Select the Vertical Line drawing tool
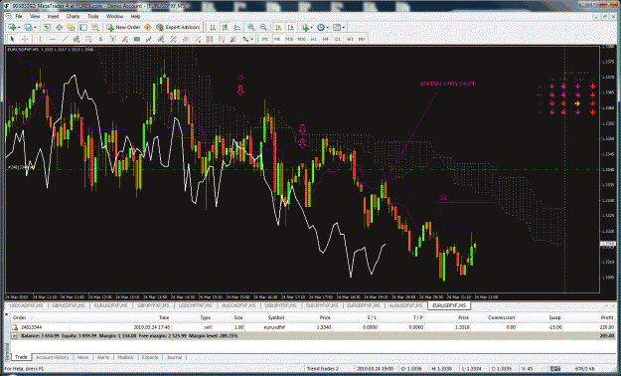This screenshot has width=621, height=376. coord(40,39)
